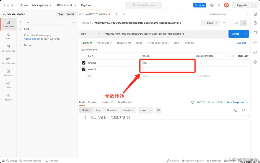Open the History sidebar panel
260x163 pixels.
(x=8, y=97)
